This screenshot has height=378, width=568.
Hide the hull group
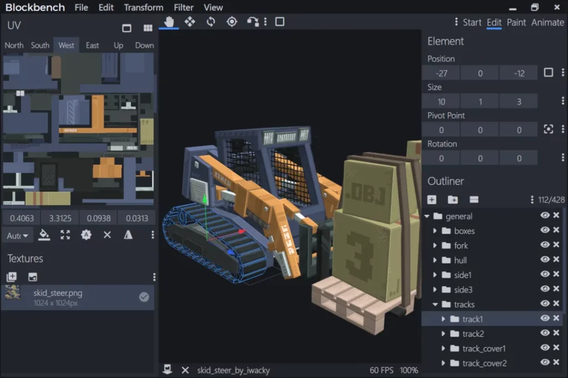tap(545, 260)
